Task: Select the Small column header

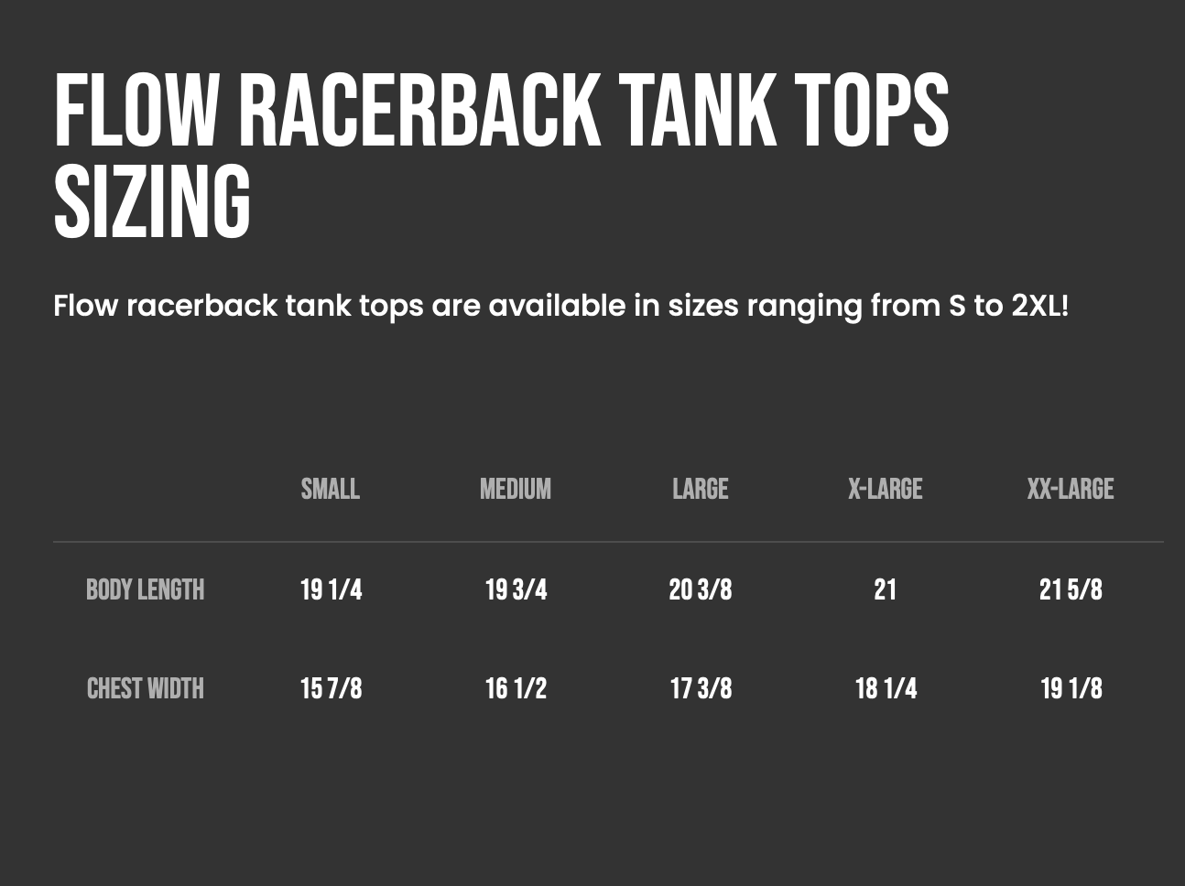Action: [331, 490]
